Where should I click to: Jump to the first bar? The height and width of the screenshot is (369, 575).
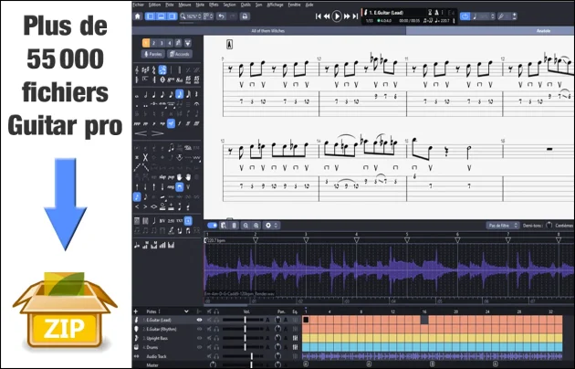pyautogui.click(x=319, y=16)
